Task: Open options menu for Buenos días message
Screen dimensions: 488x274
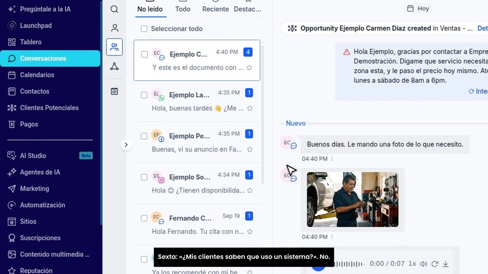Action: (332, 159)
